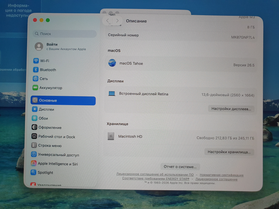Click the Macintosh HD drive icon

(x=111, y=136)
